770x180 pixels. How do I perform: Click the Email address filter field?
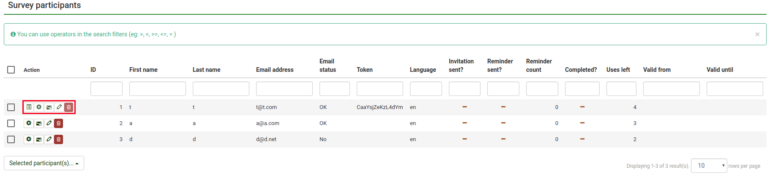[x=284, y=89]
